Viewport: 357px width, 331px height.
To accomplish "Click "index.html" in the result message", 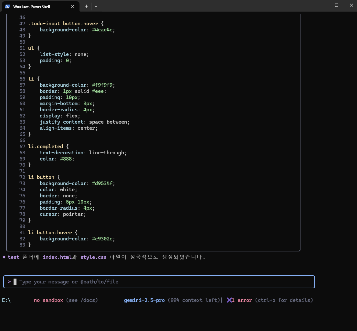I will click(x=57, y=257).
